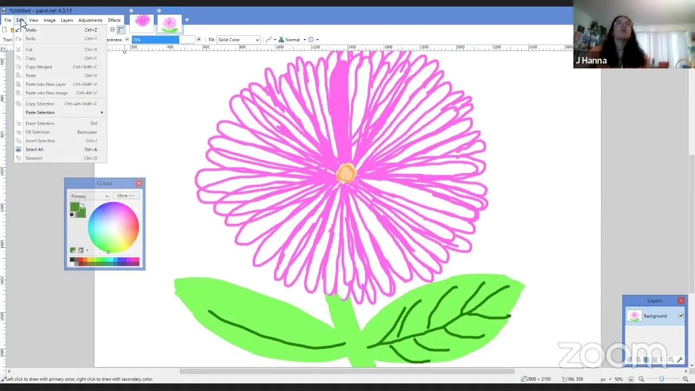This screenshot has height=391, width=695.
Task: Toggle the pixel grid icon
Action: pos(112,30)
